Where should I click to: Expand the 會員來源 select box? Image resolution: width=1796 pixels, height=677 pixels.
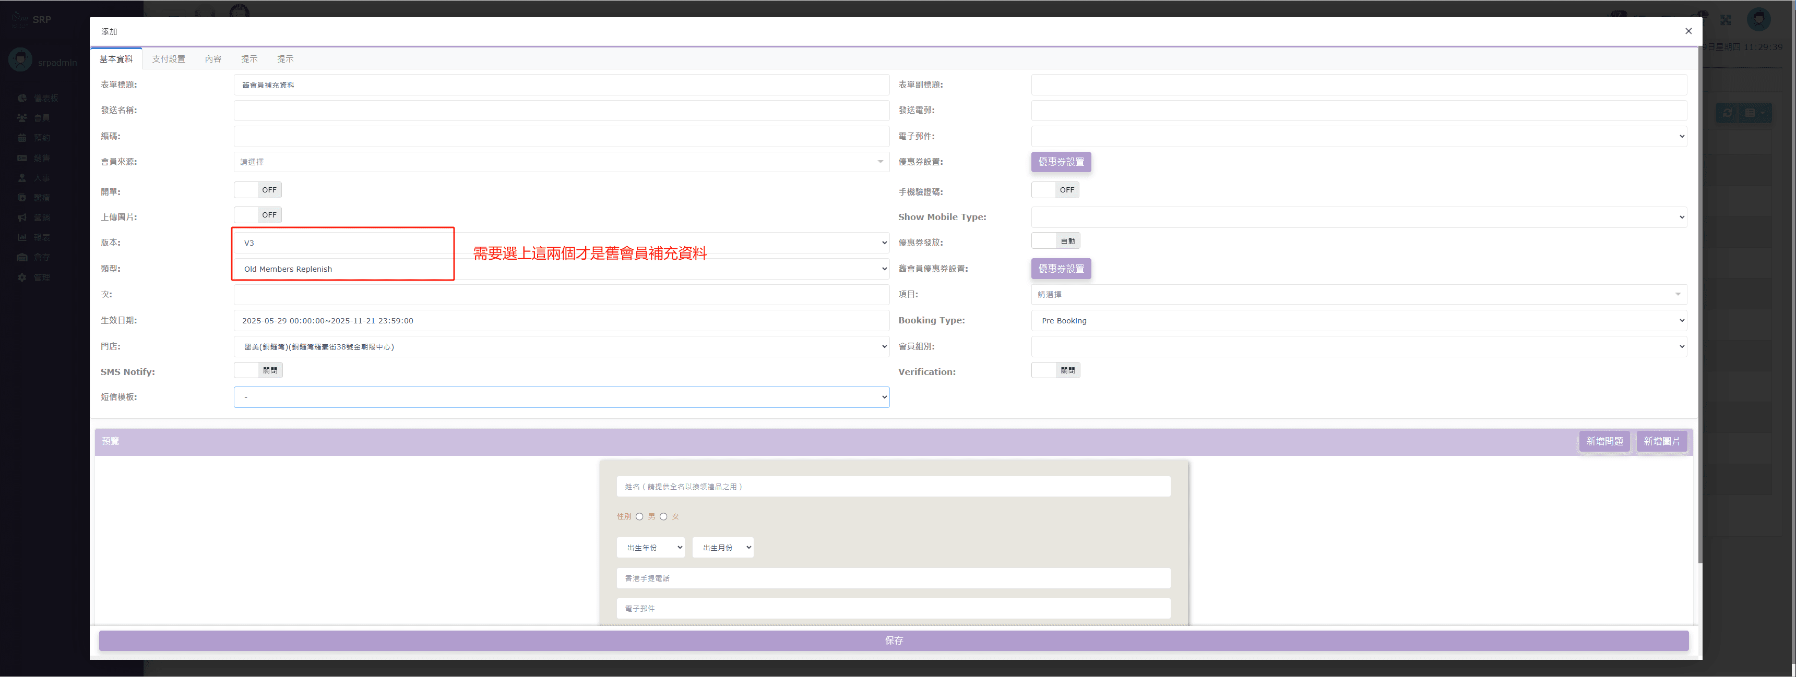click(x=561, y=162)
